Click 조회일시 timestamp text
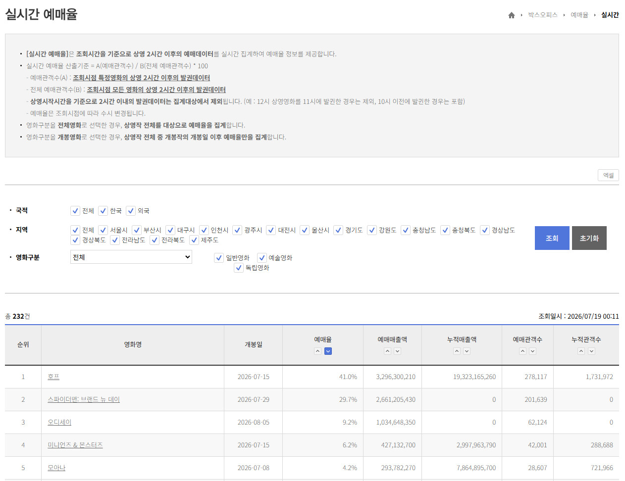The height and width of the screenshot is (481, 625). [x=578, y=317]
